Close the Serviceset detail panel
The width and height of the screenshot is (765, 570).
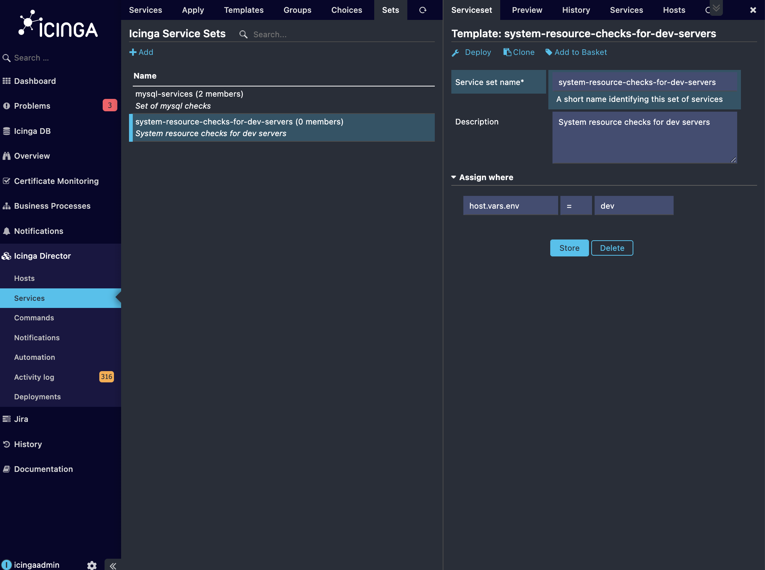click(753, 10)
